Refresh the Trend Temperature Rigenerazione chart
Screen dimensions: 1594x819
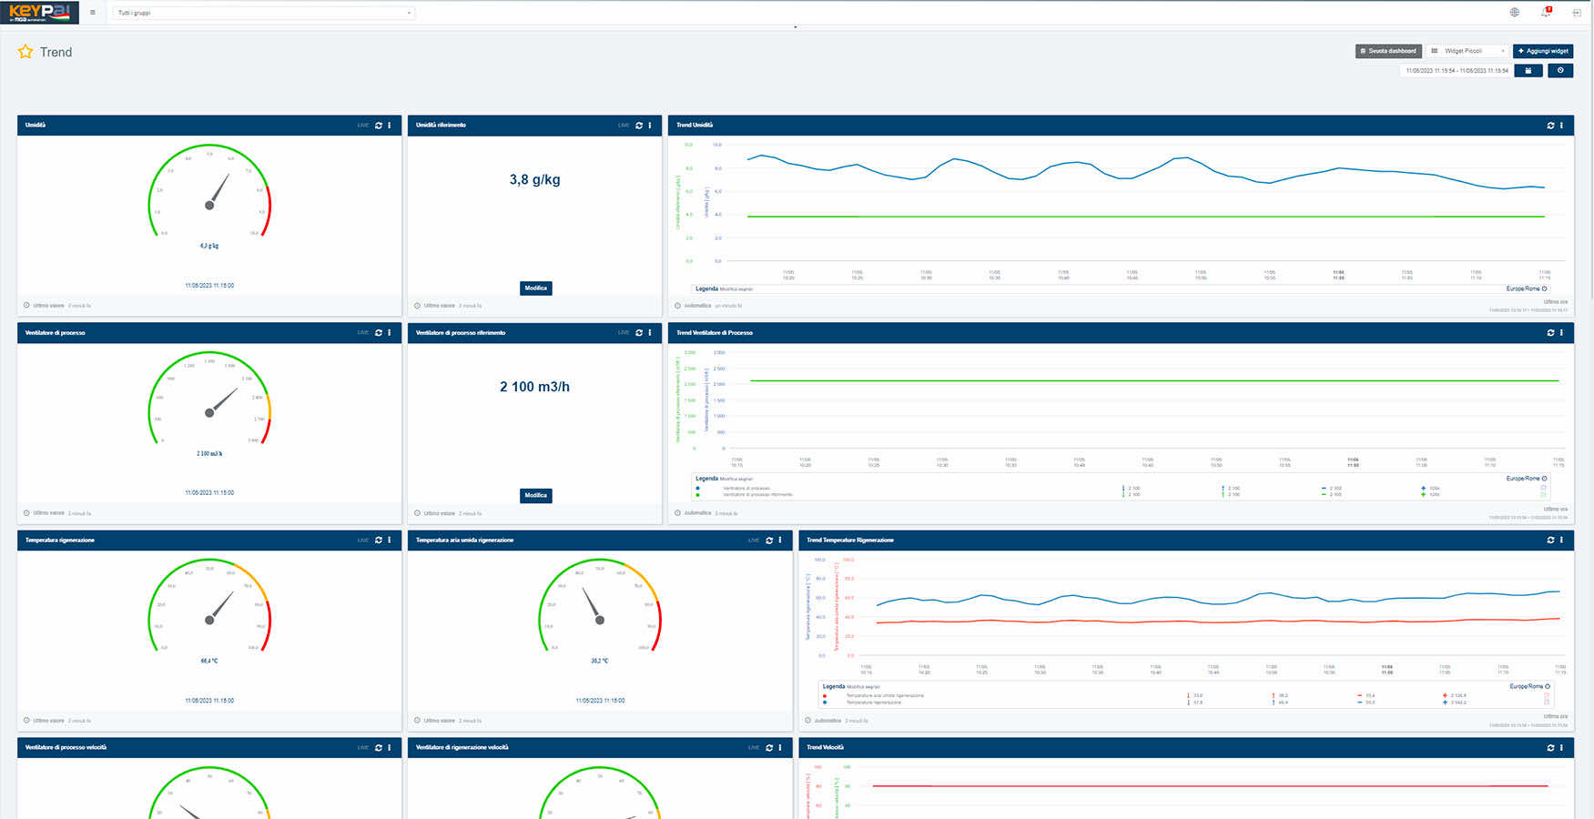(x=1551, y=541)
